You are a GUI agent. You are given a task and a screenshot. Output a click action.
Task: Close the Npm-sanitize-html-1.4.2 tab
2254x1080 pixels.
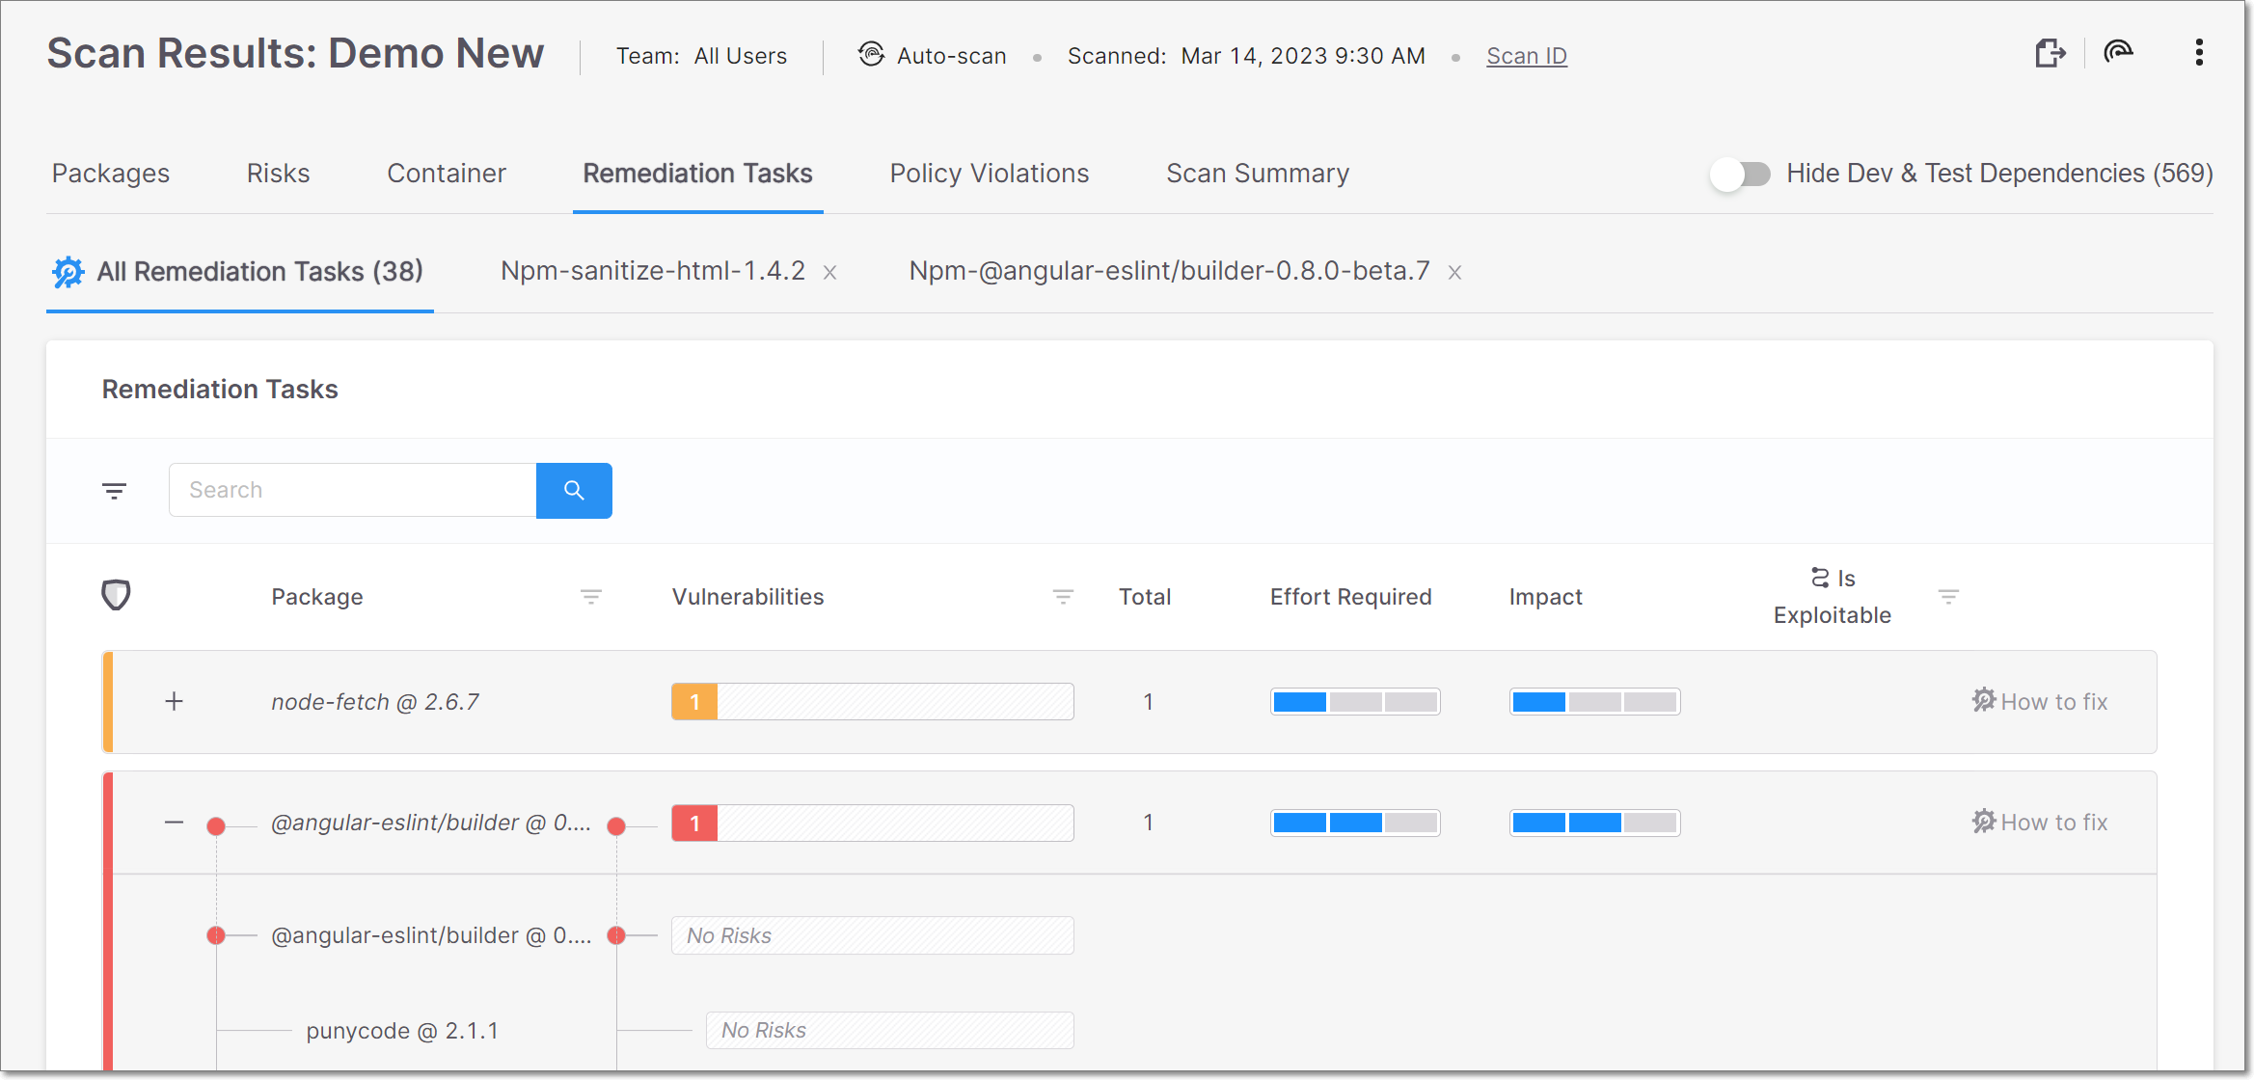click(829, 273)
